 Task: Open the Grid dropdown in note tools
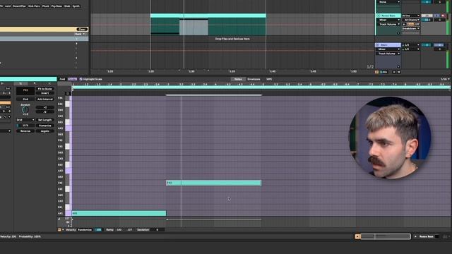tap(25, 120)
